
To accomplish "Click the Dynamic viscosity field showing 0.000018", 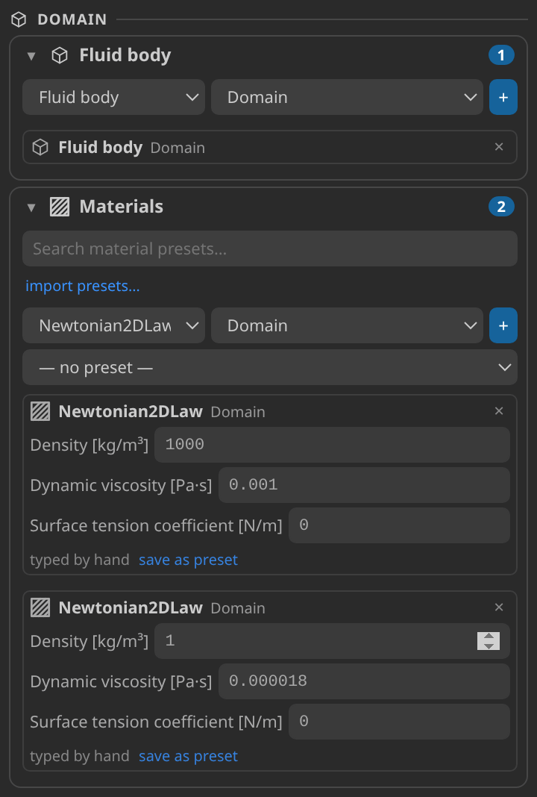I will tap(364, 681).
